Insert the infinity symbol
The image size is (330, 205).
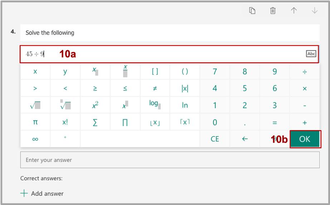coord(35,139)
